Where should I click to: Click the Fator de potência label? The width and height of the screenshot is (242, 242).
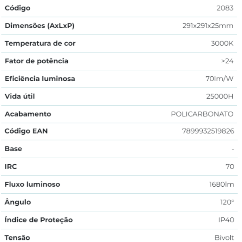click(x=36, y=61)
